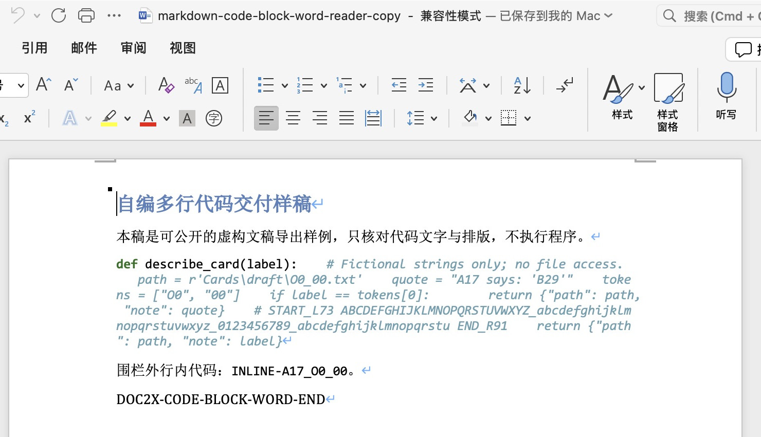The image size is (761, 437).
Task: Expand shading color dropdown arrow
Action: point(488,119)
